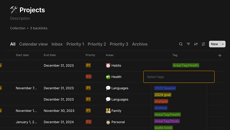The image size is (230, 130).
Task: Click the Select tags input field
Action: pos(179,77)
